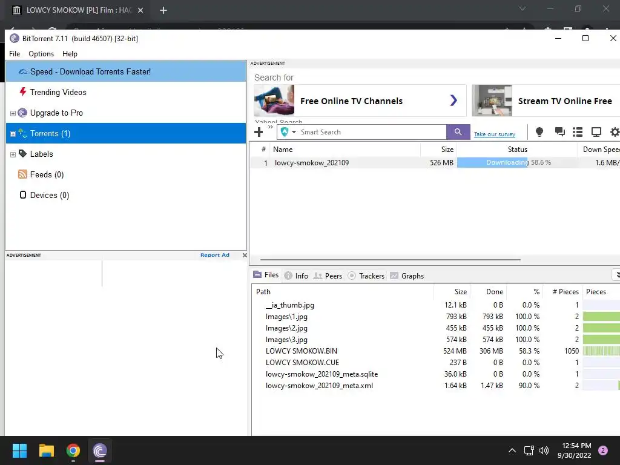620x465 pixels.
Task: Expand the toolbar overflow chevron near plus
Action: [x=271, y=127]
